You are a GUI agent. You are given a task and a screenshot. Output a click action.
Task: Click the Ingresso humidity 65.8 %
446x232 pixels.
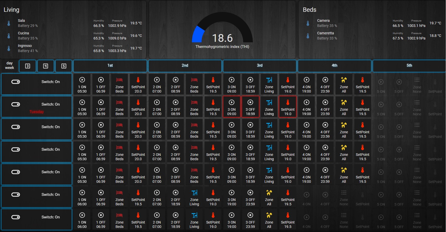click(99, 51)
